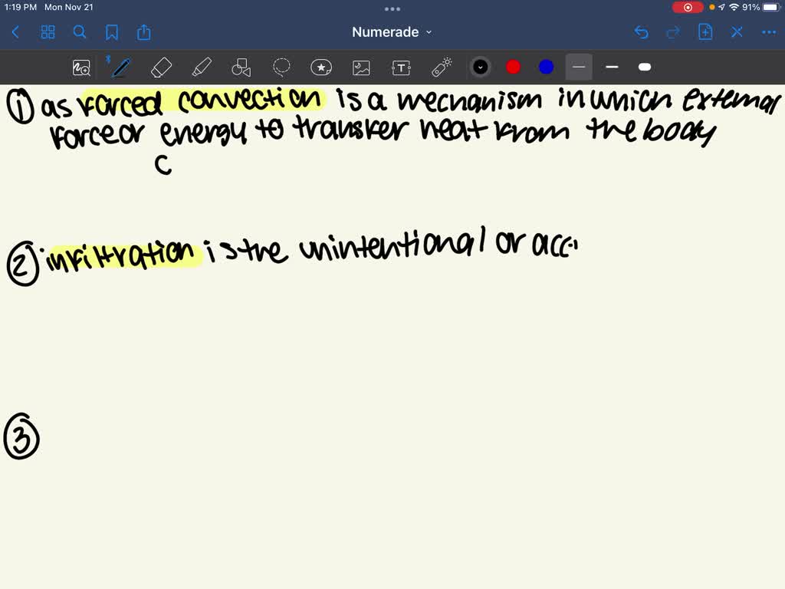Select the Highlighter tool
785x589 pixels.
tap(202, 67)
